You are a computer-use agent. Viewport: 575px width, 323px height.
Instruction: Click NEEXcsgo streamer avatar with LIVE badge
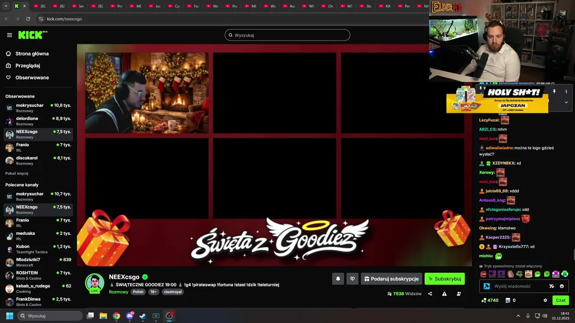(x=95, y=283)
